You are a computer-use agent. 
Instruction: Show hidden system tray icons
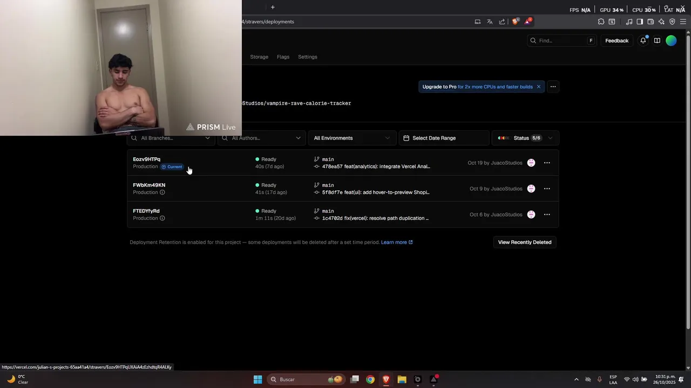576,379
